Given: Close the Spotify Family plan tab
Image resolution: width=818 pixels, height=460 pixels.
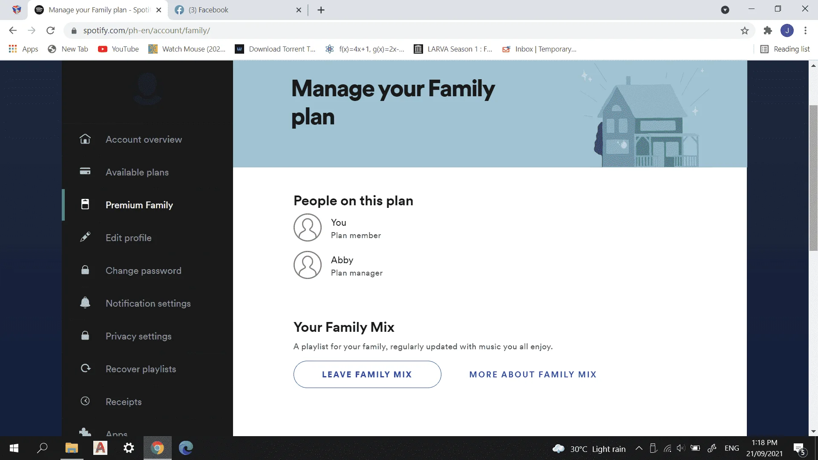Looking at the screenshot, I should coord(158,10).
